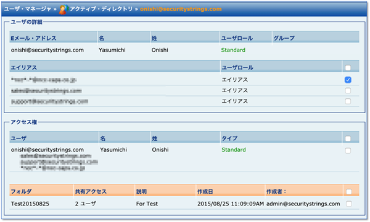Uncheck the first alias row checkbox
The height and width of the screenshot is (222, 370).
(x=348, y=80)
